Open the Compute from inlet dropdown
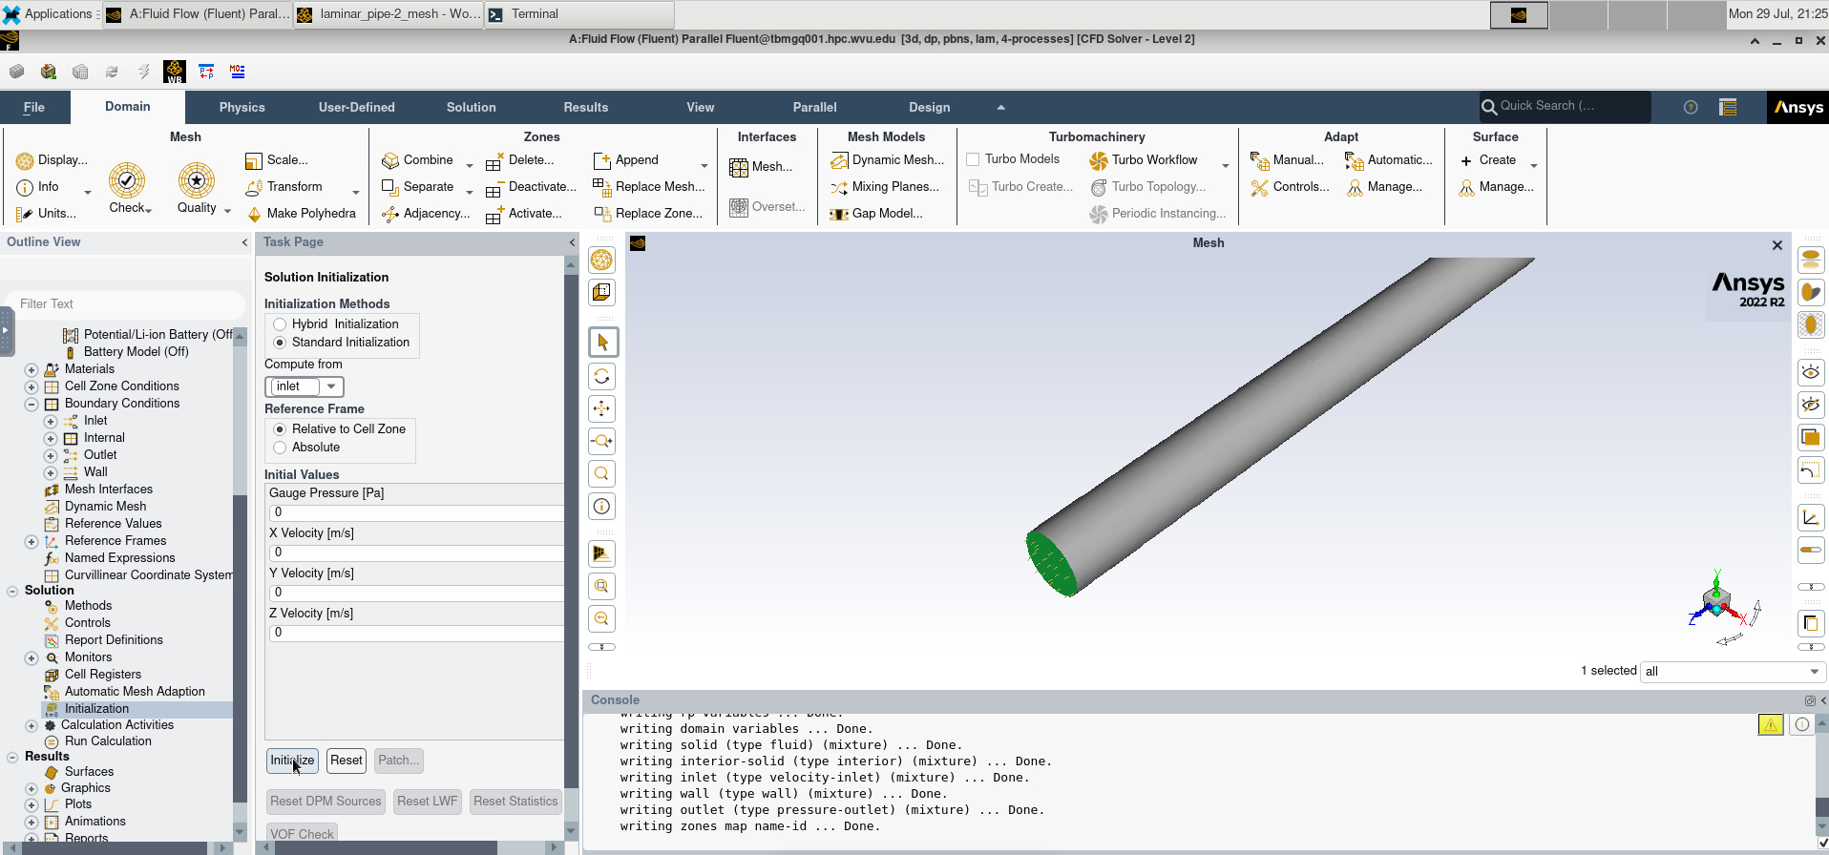This screenshot has width=1829, height=855. pos(305,386)
